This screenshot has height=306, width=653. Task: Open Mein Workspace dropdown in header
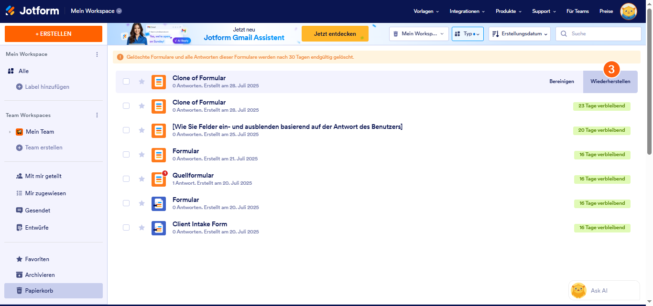(x=96, y=11)
